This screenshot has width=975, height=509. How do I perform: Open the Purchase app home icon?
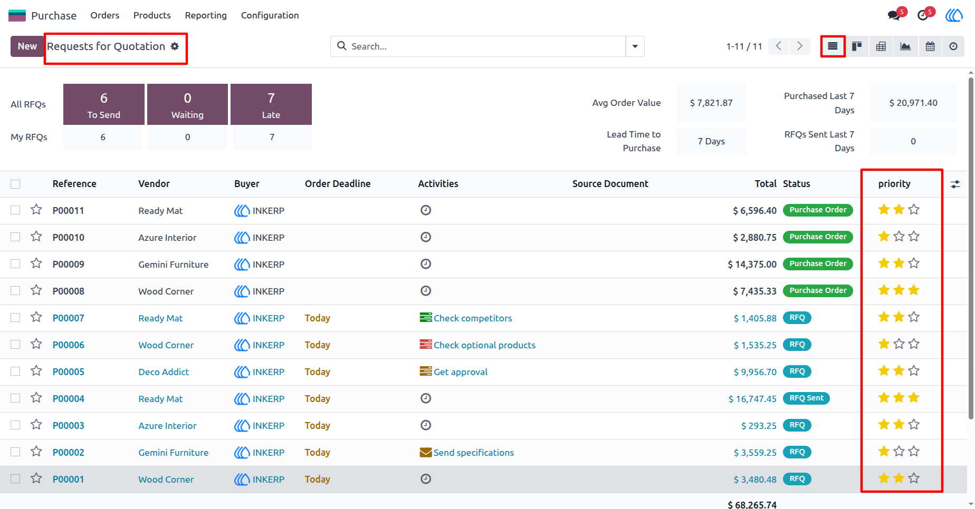[17, 15]
